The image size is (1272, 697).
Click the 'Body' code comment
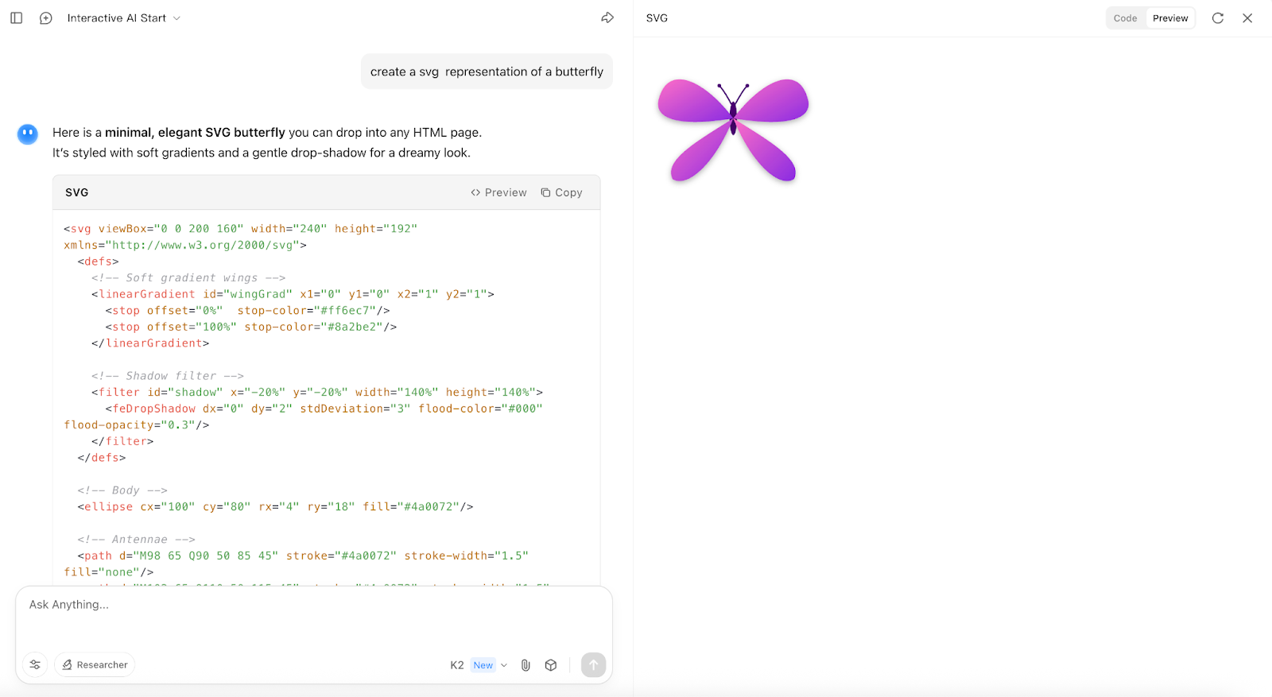click(x=122, y=490)
